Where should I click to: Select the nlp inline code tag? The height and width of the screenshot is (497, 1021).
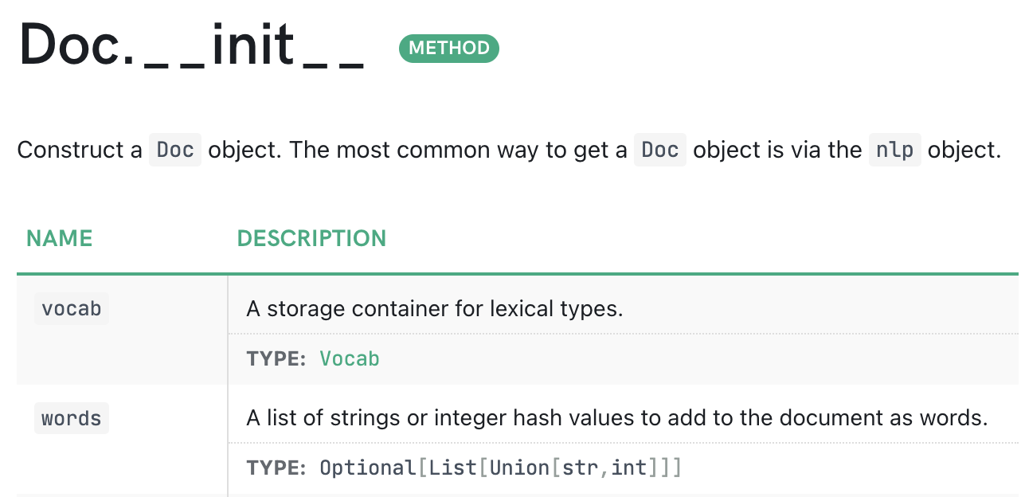[x=894, y=150]
